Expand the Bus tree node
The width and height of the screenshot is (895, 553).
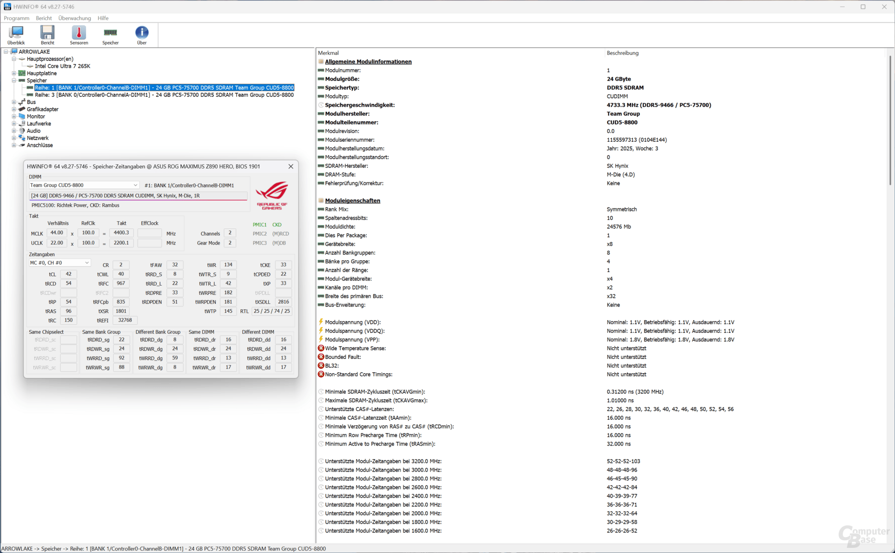(14, 102)
